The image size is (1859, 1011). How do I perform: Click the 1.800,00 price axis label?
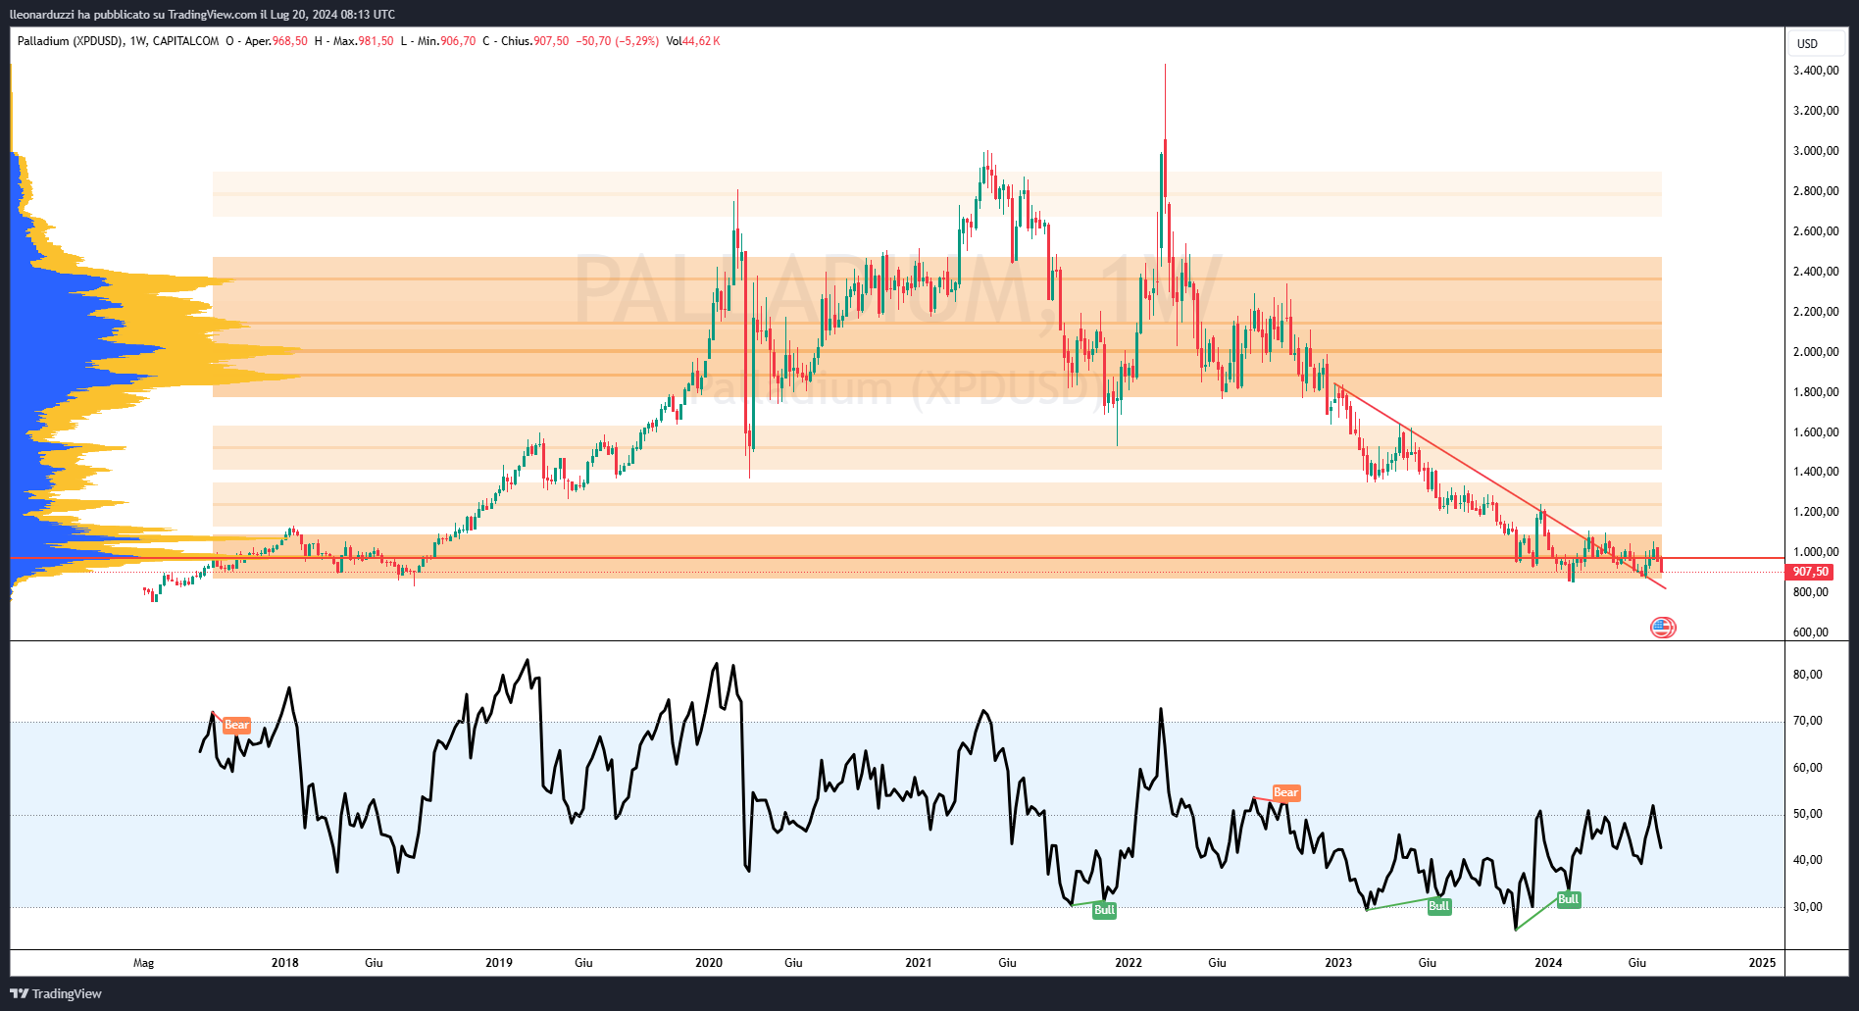1816,392
